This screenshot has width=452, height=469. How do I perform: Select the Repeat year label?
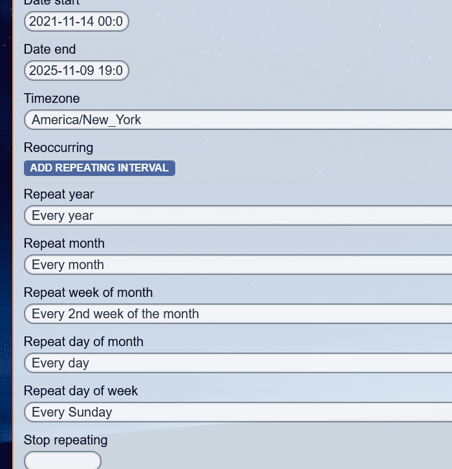click(x=59, y=194)
